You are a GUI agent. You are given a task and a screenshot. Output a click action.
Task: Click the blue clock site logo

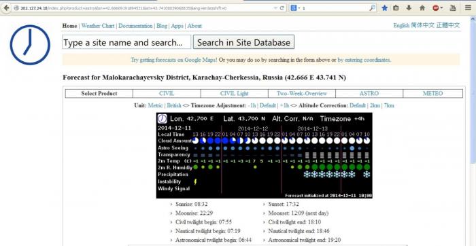pos(30,45)
